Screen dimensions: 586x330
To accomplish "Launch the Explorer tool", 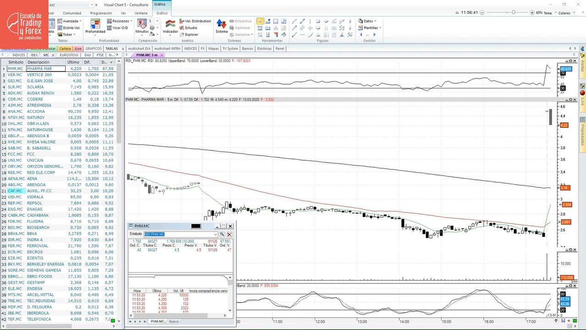I will 189,34.
